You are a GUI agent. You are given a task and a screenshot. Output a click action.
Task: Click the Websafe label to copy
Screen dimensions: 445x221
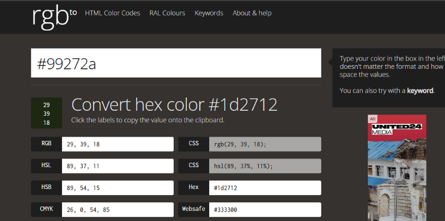point(194,210)
